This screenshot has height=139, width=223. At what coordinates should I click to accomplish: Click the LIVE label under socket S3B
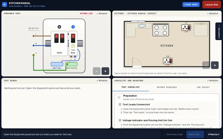point(168,65)
